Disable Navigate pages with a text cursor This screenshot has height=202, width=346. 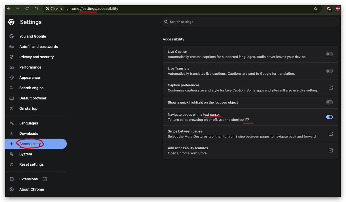click(x=329, y=117)
